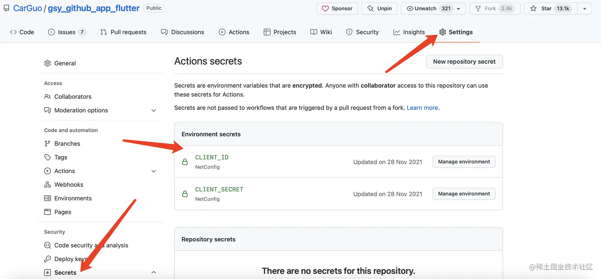Click Manage environment for CLIENT_SECRET
Screen dimensions: 601x279
[464, 194]
